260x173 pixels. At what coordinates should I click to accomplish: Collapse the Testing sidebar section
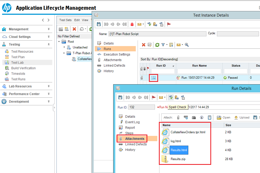point(49,45)
